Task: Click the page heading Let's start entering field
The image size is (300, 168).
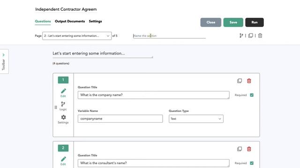Action: click(103, 54)
